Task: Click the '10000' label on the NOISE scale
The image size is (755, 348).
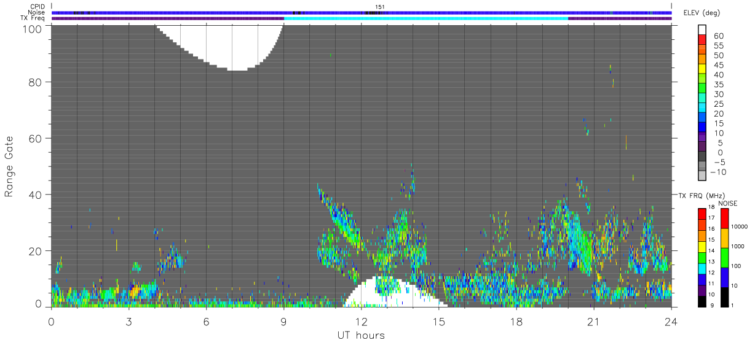Action: [x=740, y=226]
